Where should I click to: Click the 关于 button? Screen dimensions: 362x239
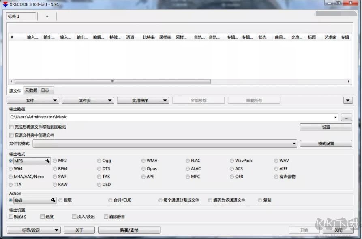point(79,230)
